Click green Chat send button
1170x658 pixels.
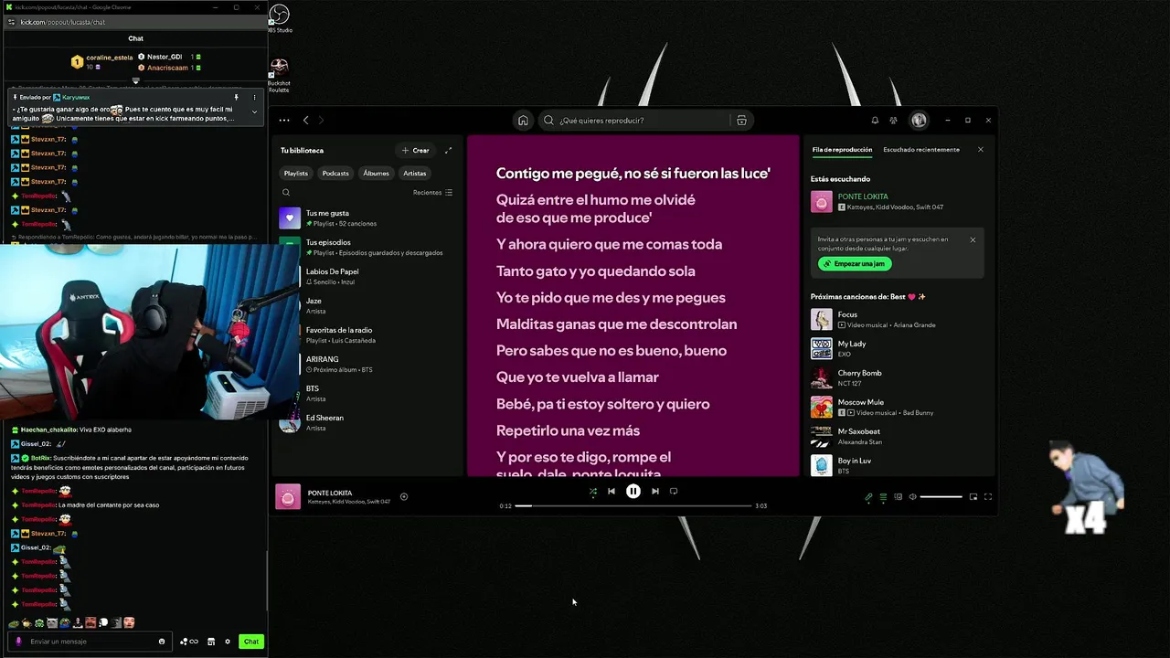[251, 642]
